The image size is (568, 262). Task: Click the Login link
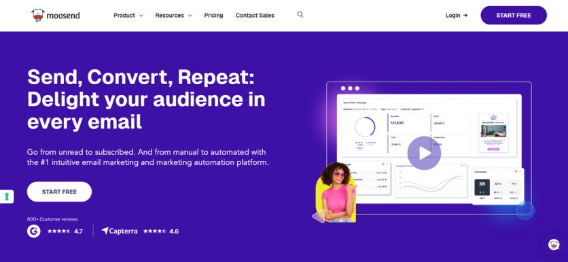(x=457, y=15)
